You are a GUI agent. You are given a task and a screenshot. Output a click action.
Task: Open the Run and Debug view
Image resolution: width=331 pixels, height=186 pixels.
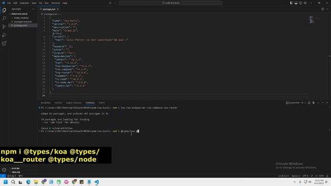point(4,35)
